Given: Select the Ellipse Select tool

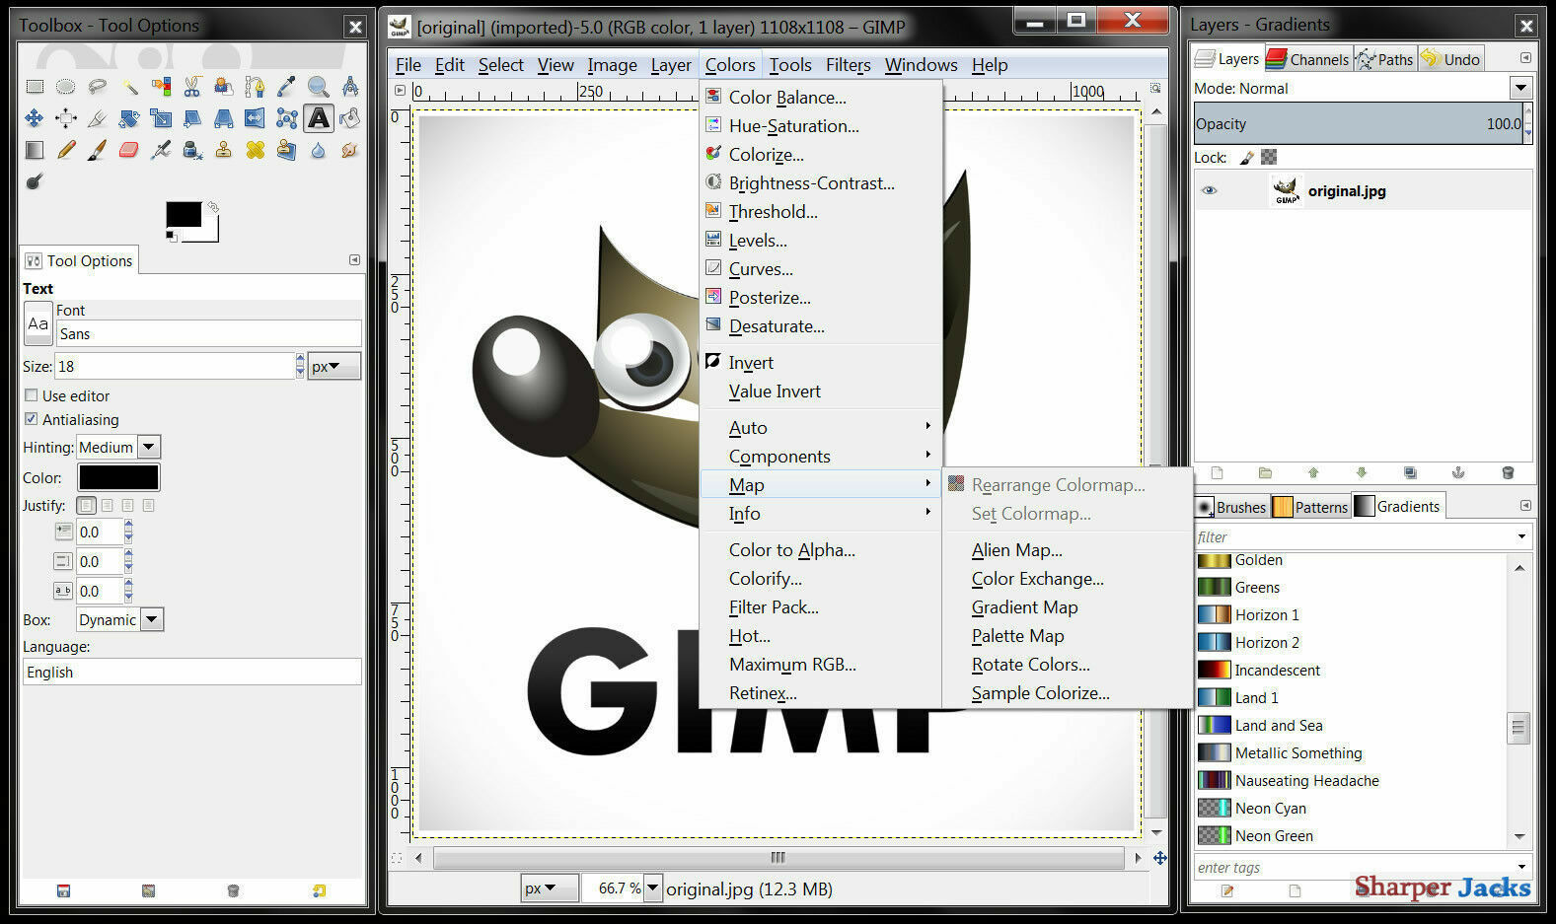Looking at the screenshot, I should click(x=66, y=87).
